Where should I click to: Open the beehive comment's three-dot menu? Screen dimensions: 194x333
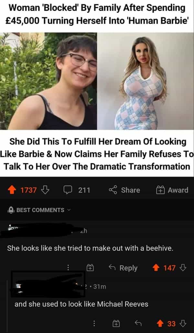(68, 268)
